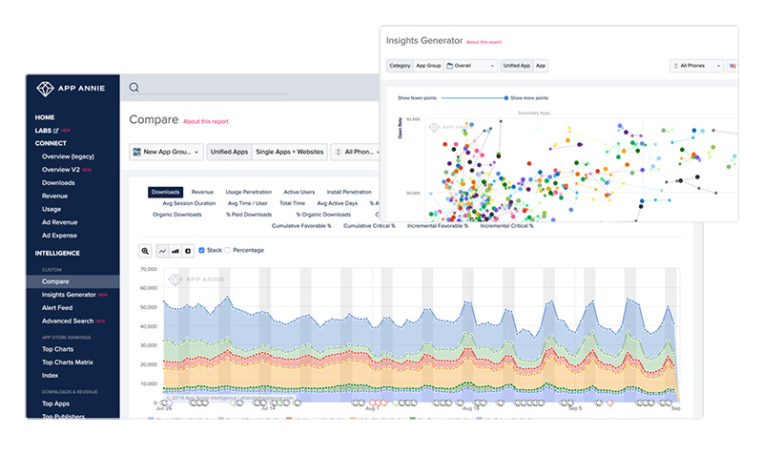Click the app group grid icon
The height and width of the screenshot is (456, 763).
(x=135, y=152)
